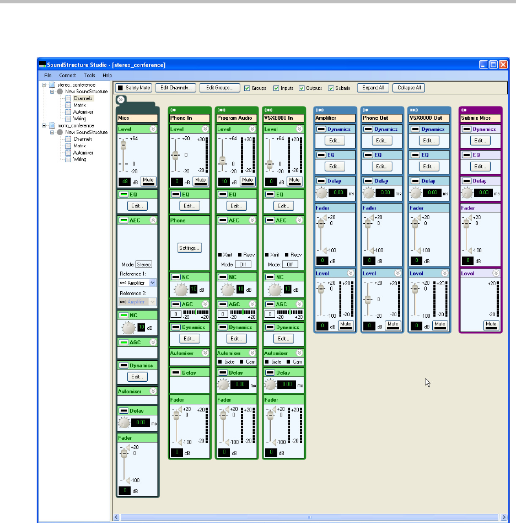Expand the Mics group chevron icon
Screen dimensions: 516x523
[x=121, y=100]
